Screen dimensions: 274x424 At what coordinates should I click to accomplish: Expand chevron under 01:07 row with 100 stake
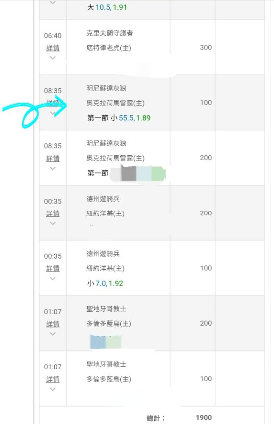pos(53,389)
